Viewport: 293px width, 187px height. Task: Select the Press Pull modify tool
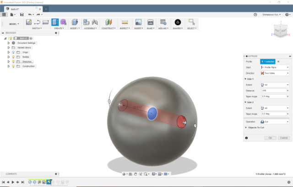(x=75, y=22)
